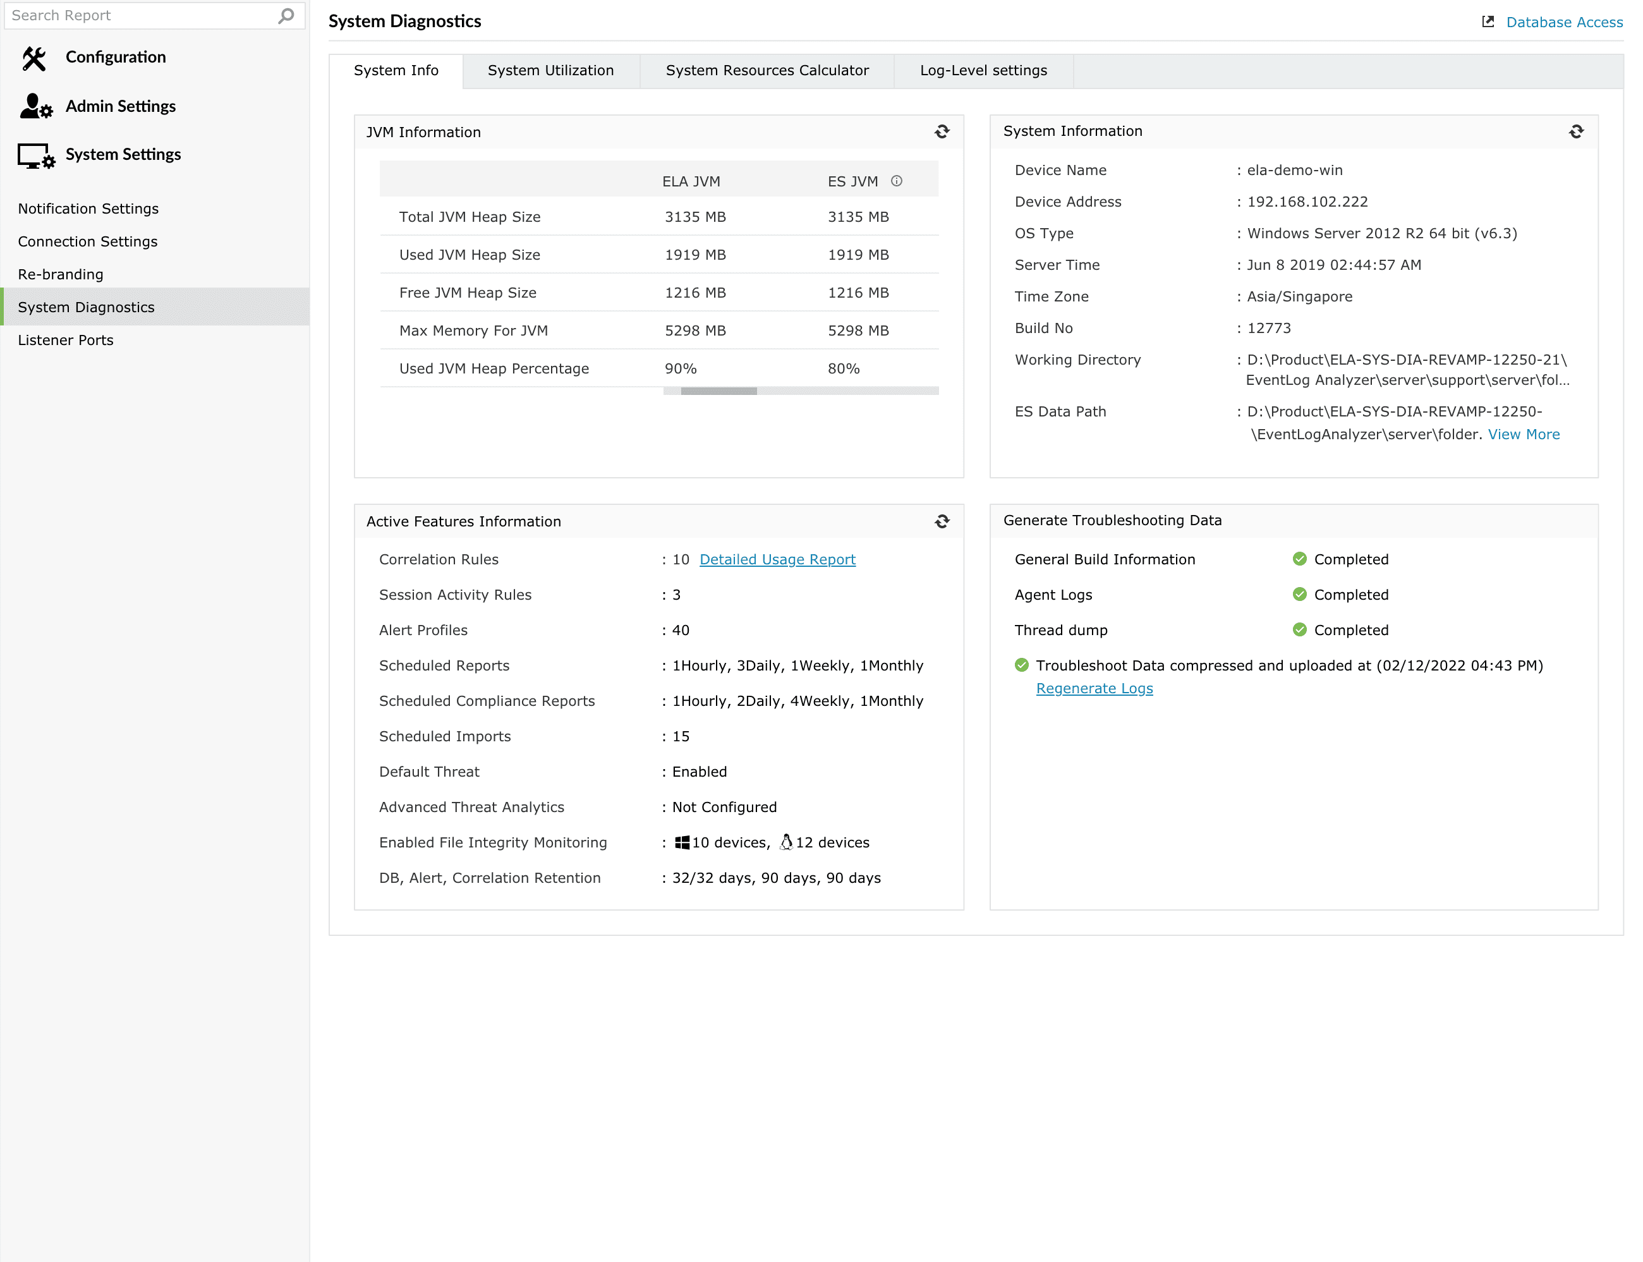Viewport: 1643px width, 1262px height.
Task: Refresh the System Information panel
Action: [1575, 132]
